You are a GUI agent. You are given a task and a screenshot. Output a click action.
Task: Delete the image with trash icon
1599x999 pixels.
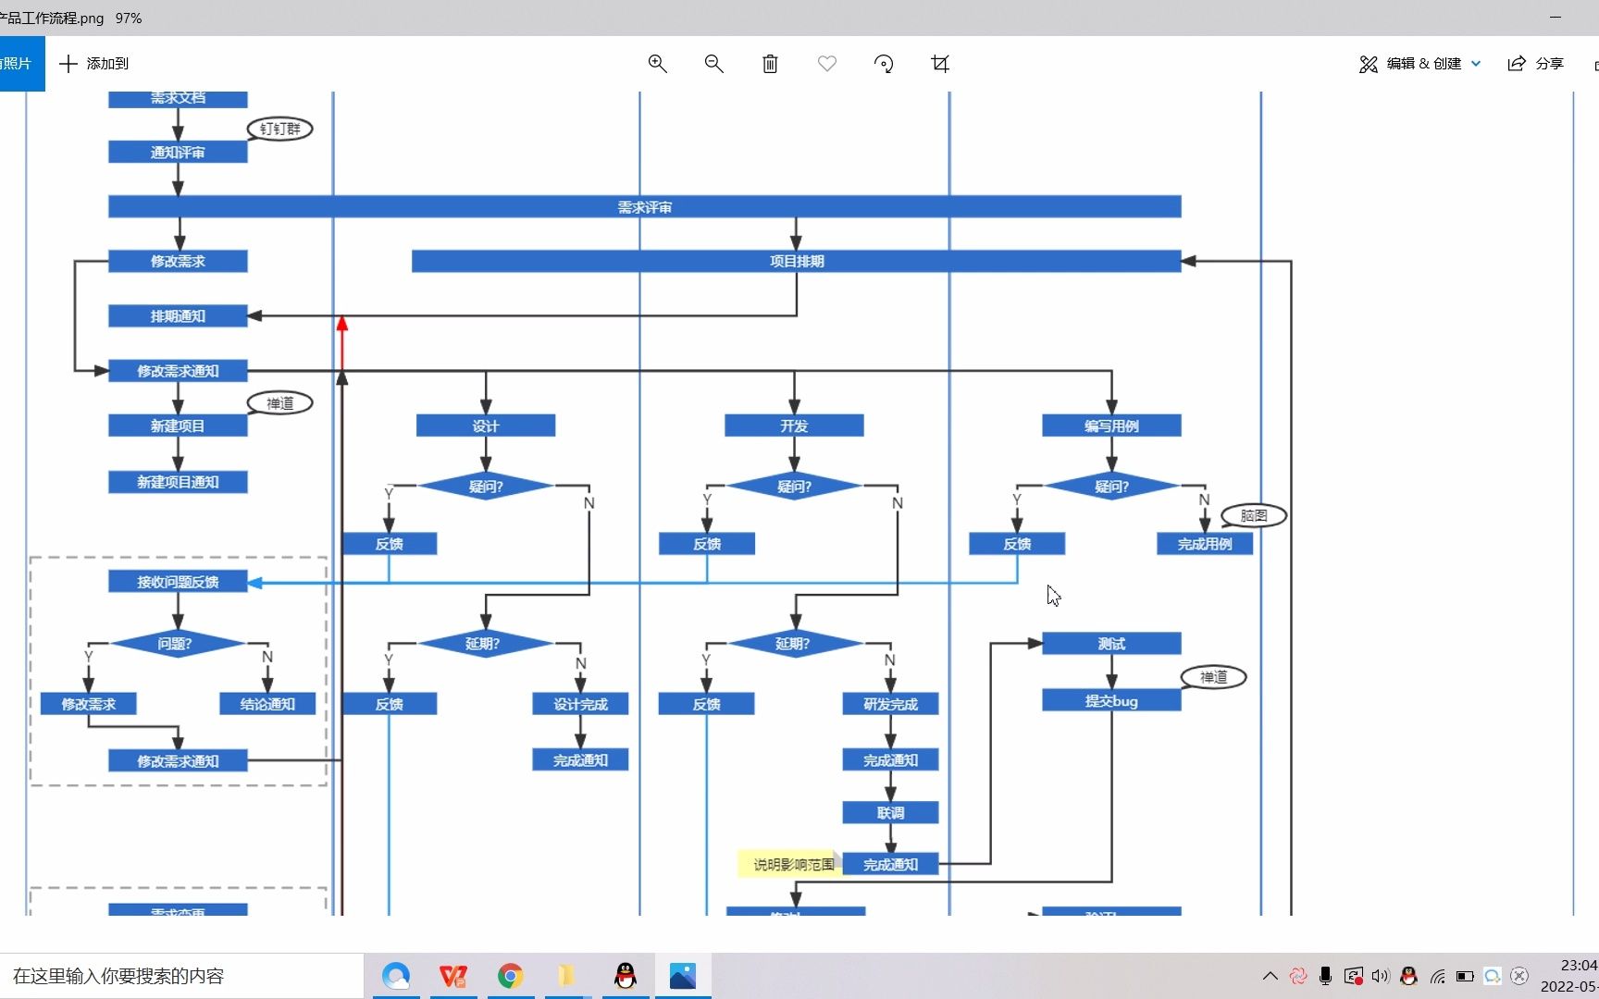770,64
